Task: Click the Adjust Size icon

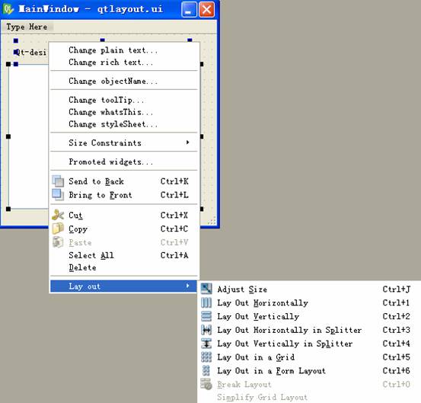Action: coord(206,289)
